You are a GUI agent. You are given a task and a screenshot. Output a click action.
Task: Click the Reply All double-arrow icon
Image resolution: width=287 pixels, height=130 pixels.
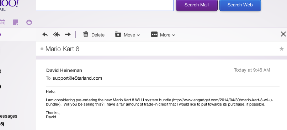(57, 34)
